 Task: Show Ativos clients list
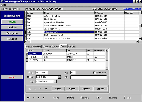coord(12,22)
